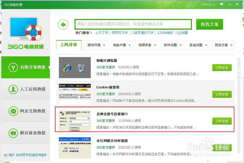
Task: Click the 12306相关 hot search link
Action: (x=165, y=33)
